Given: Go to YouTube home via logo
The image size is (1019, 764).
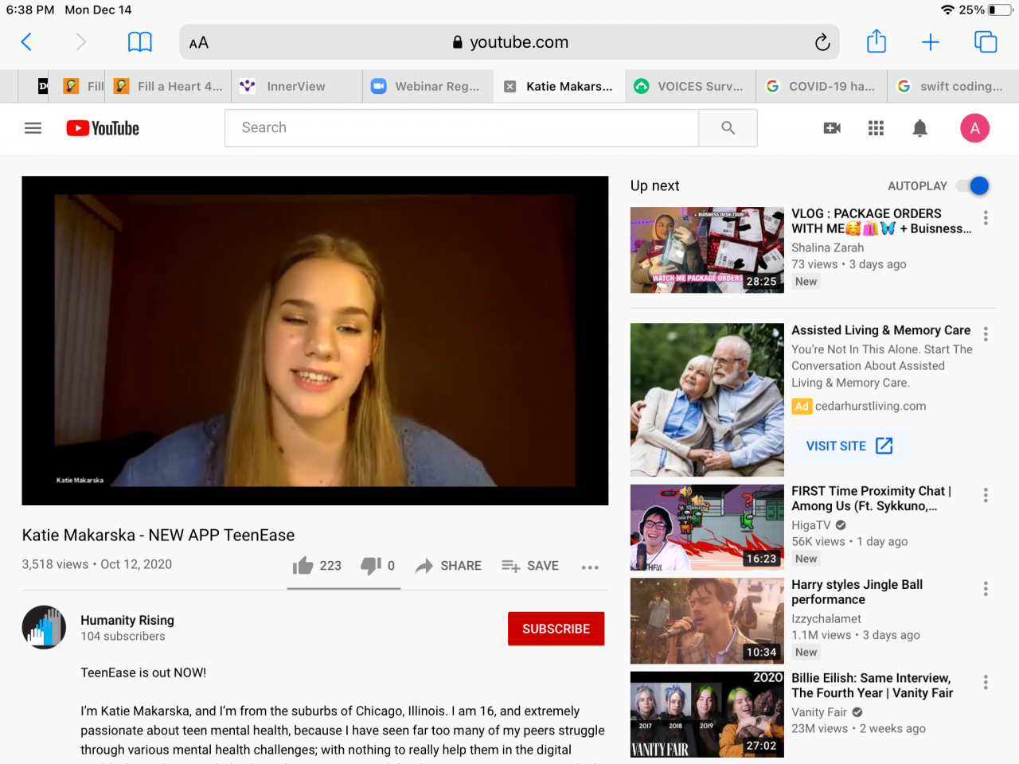Looking at the screenshot, I should (103, 128).
